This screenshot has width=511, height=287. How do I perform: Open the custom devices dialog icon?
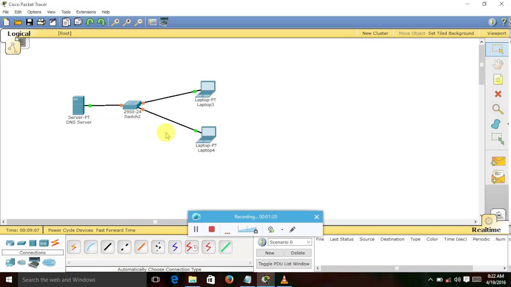tap(164, 22)
